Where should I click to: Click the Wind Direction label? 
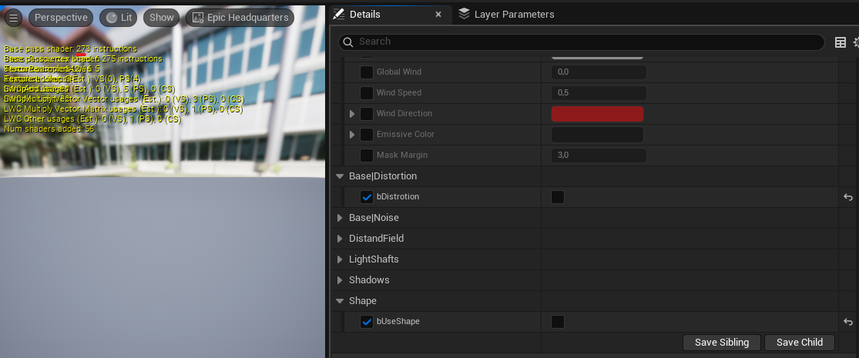pyautogui.click(x=404, y=114)
